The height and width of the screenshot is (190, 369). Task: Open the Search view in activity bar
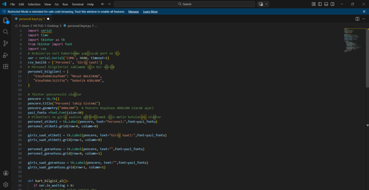pos(5,32)
